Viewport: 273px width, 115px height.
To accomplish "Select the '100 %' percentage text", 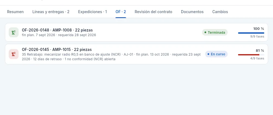I will (x=259, y=29).
